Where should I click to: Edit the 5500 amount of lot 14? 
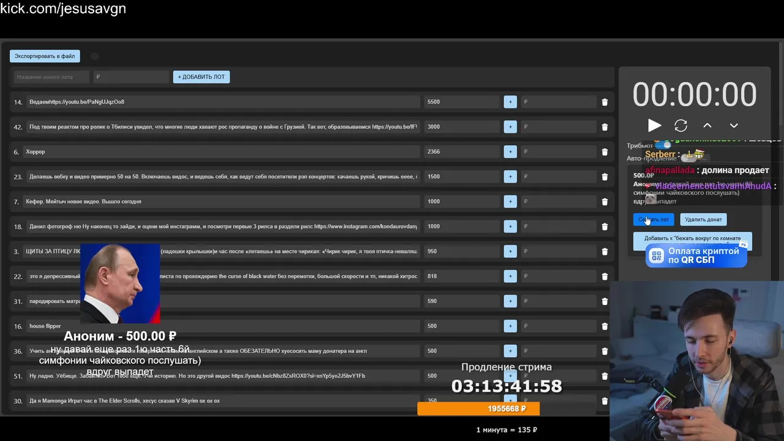point(462,102)
